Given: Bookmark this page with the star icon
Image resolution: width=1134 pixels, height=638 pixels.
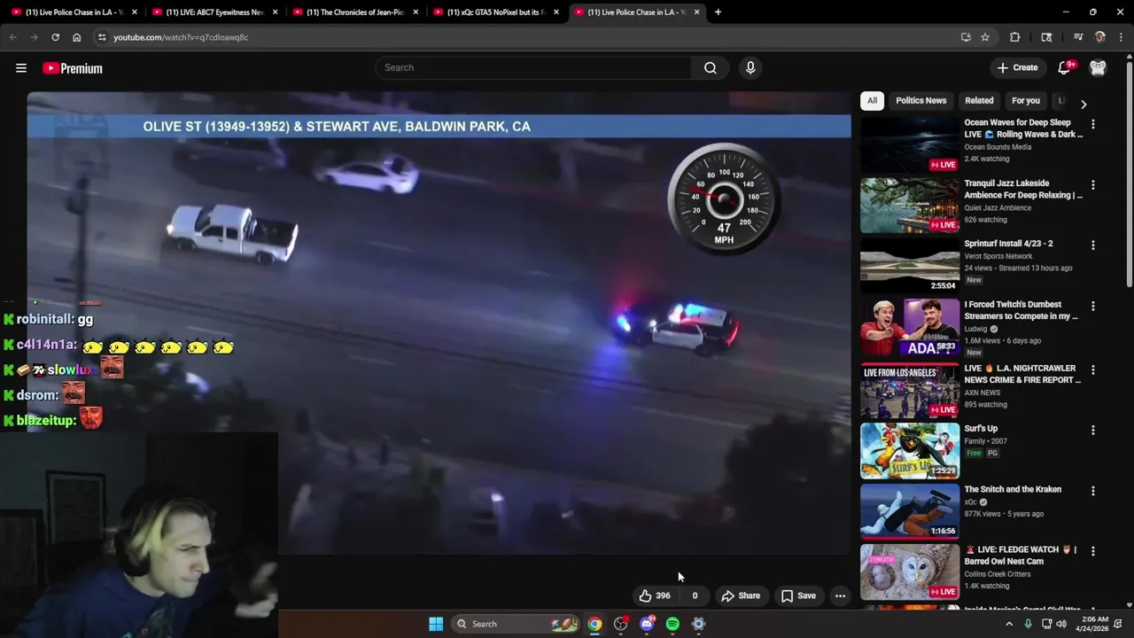Looking at the screenshot, I should (985, 37).
